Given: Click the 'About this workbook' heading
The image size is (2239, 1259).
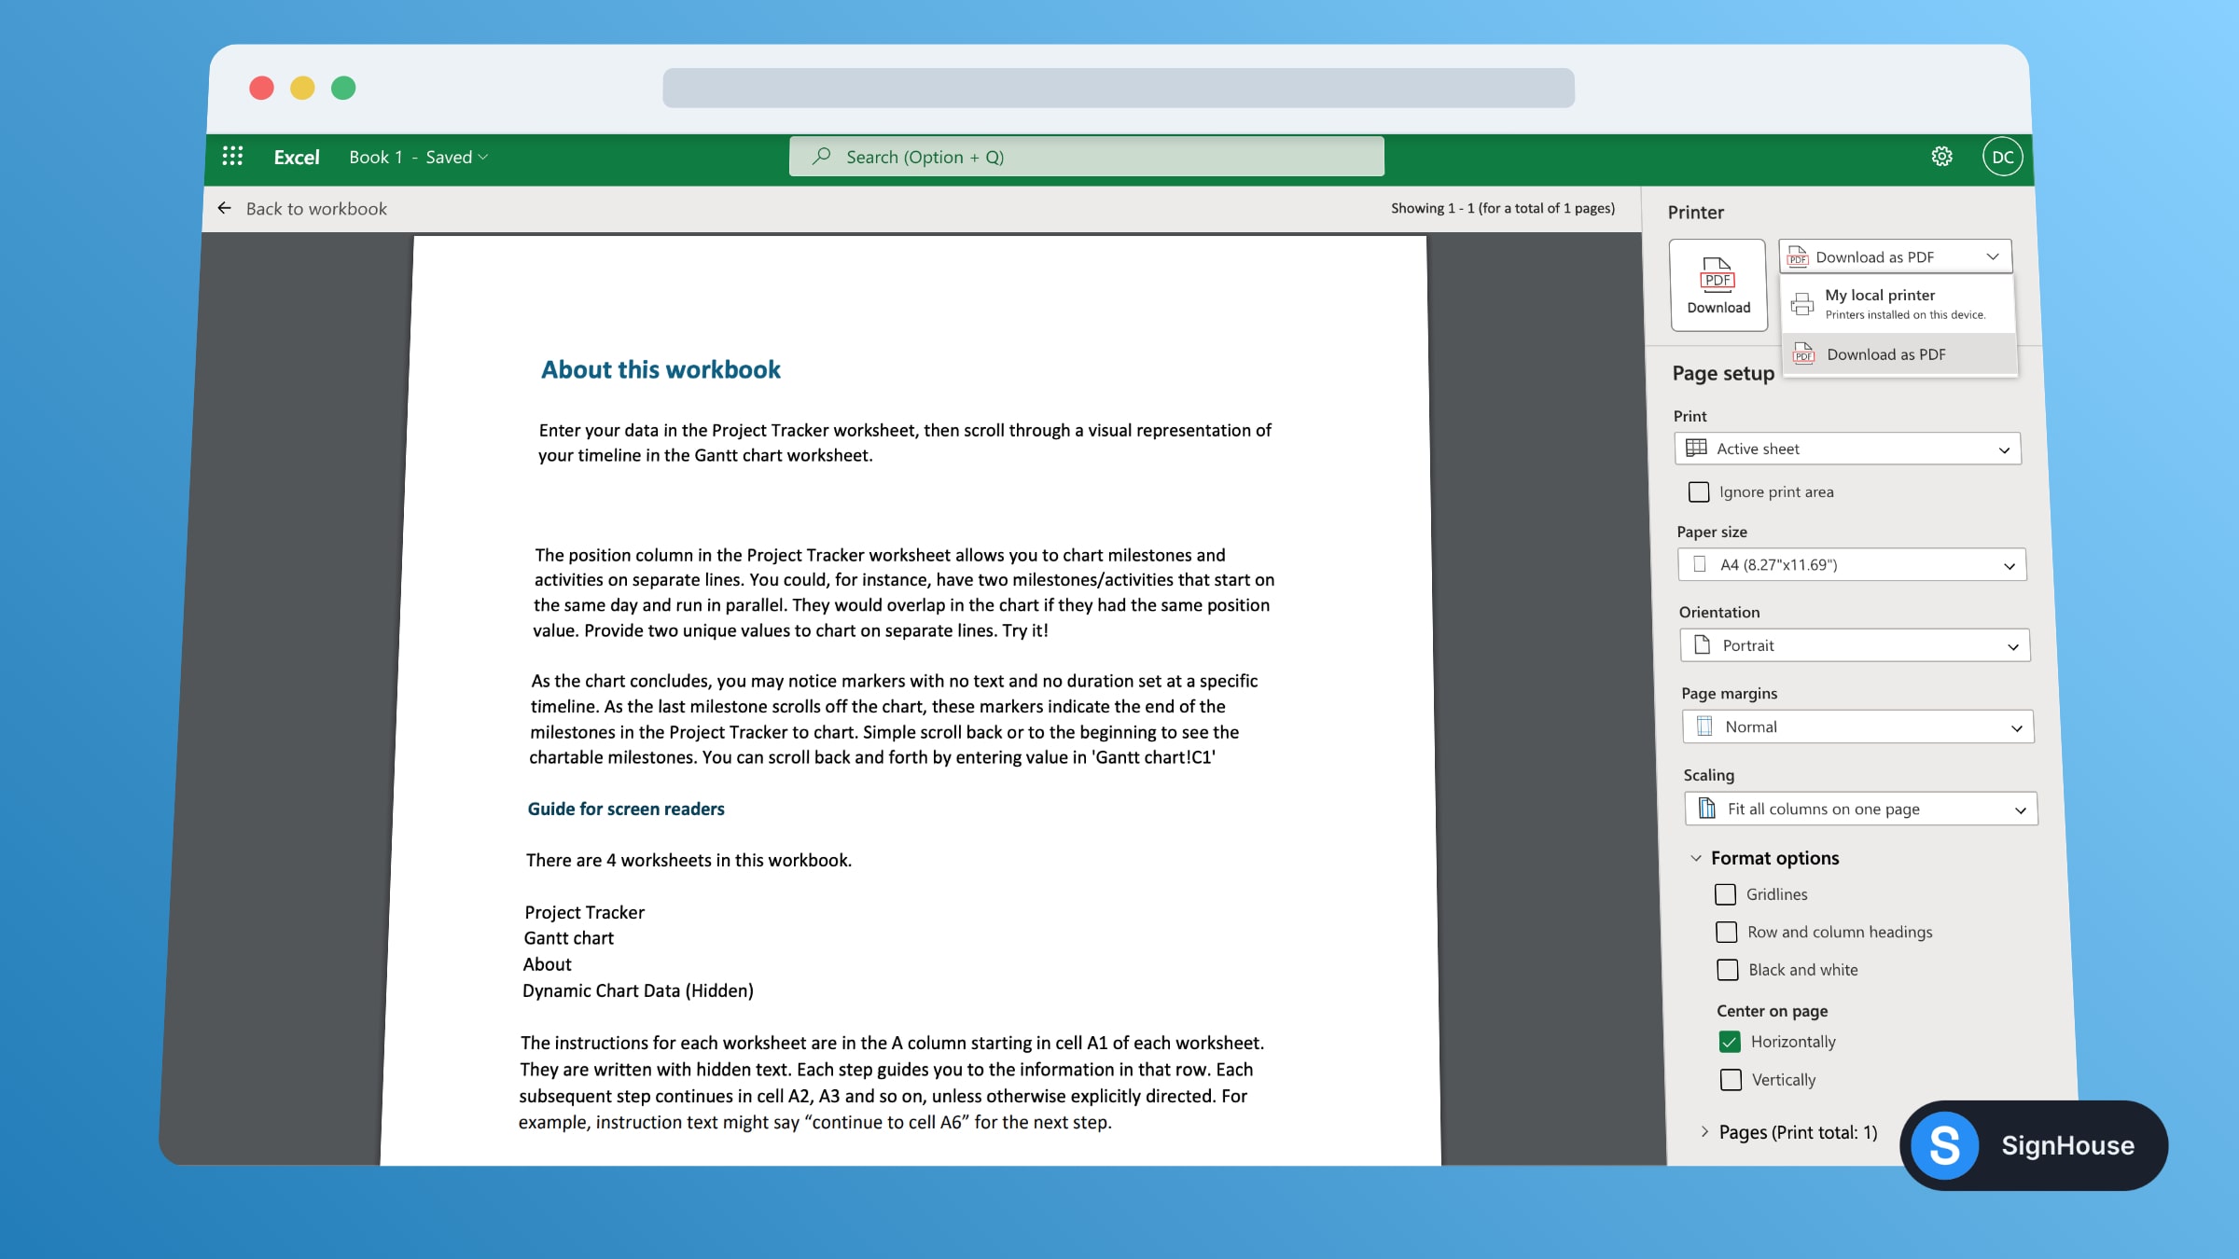Looking at the screenshot, I should click(661, 369).
